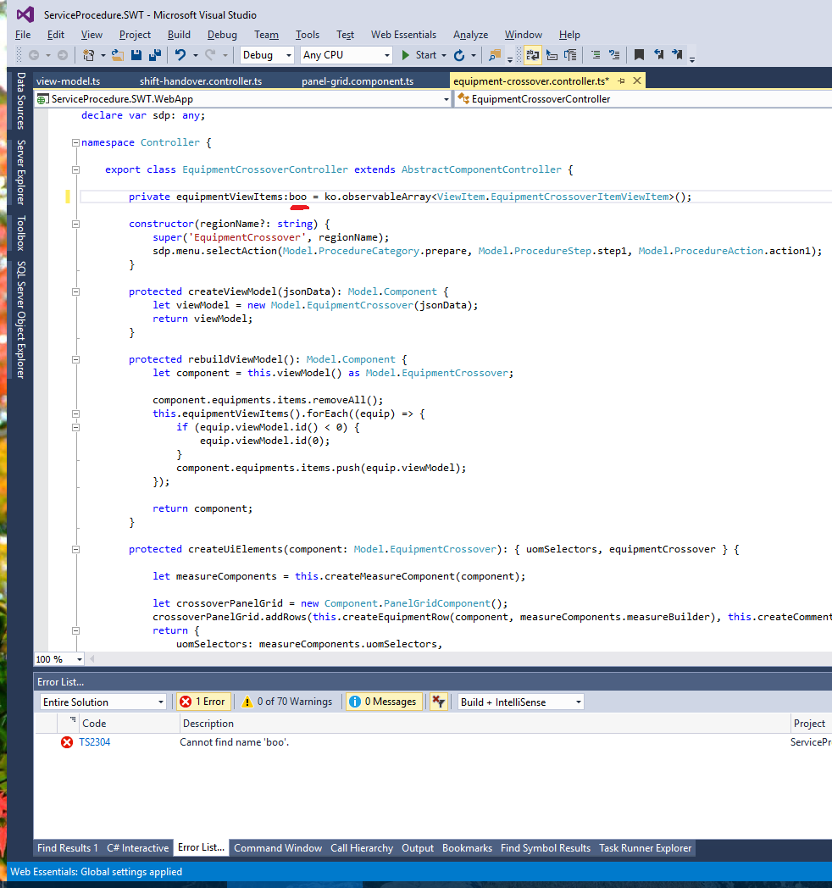Image resolution: width=832 pixels, height=888 pixels.
Task: Click the Navigate Backward arrow icon
Action: point(34,55)
